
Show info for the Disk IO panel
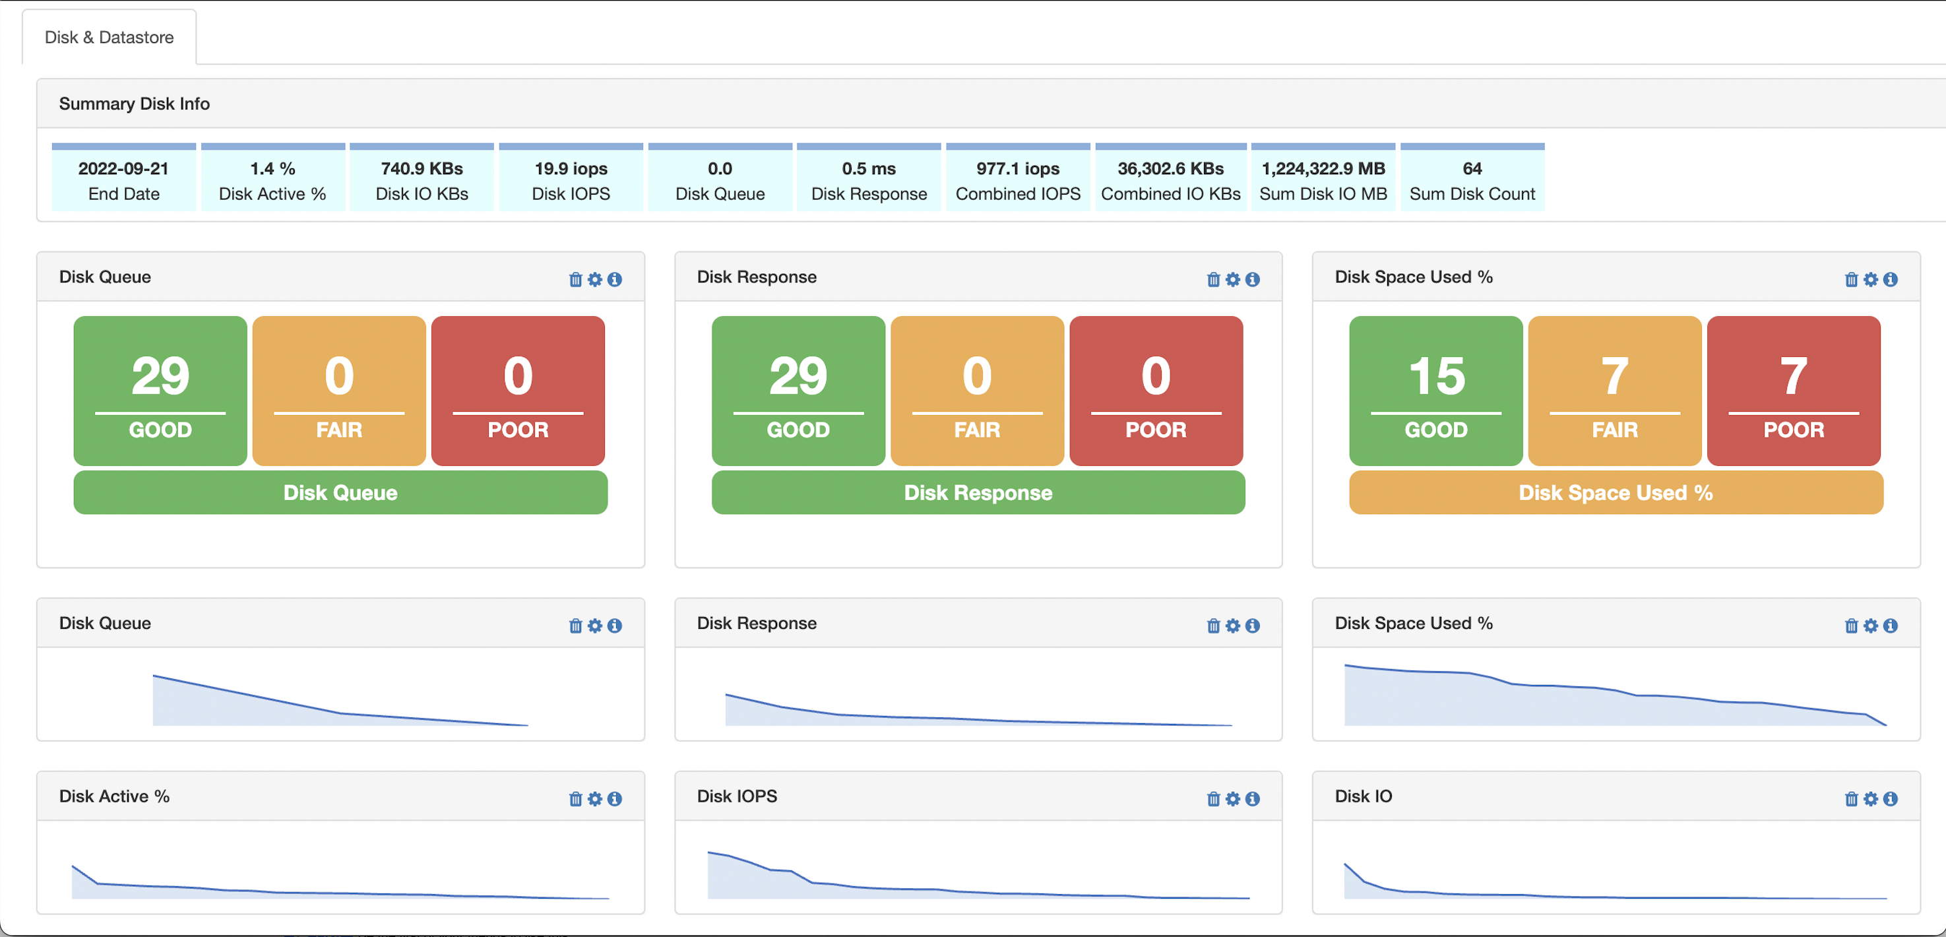pyautogui.click(x=1889, y=798)
